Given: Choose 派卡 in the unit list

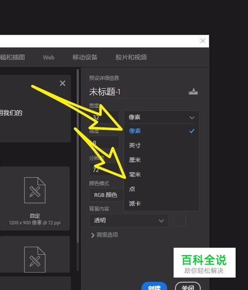Looking at the screenshot, I should (x=161, y=203).
